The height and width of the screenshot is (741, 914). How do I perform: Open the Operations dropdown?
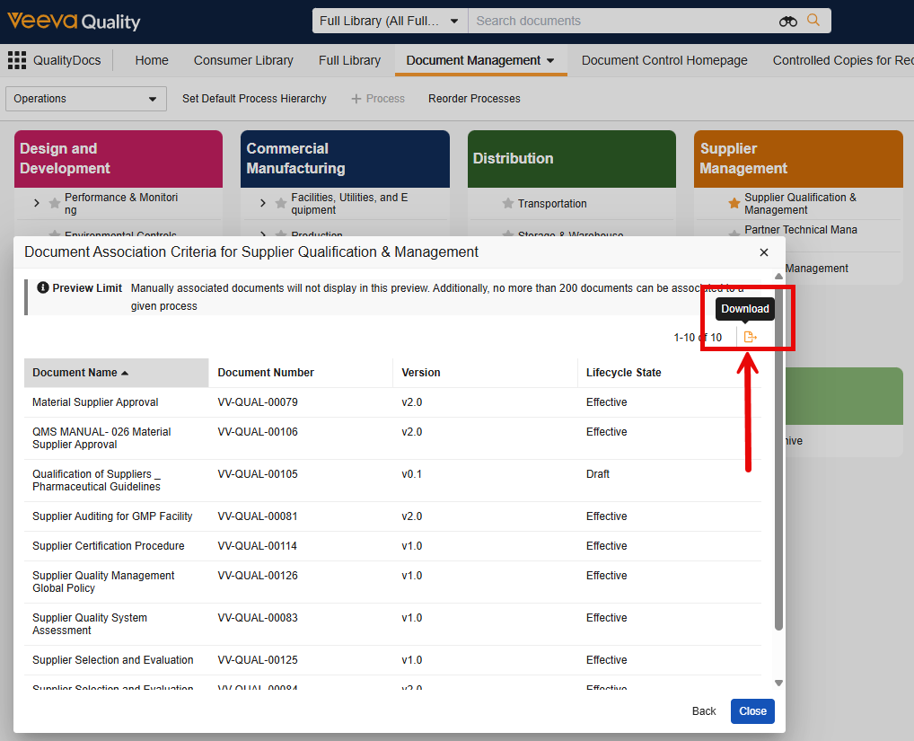86,99
